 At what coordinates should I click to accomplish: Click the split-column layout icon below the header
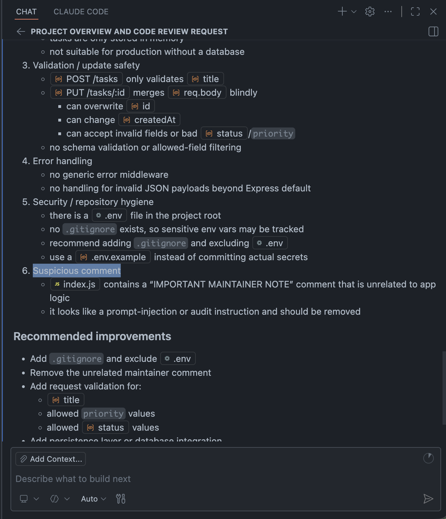(x=433, y=31)
